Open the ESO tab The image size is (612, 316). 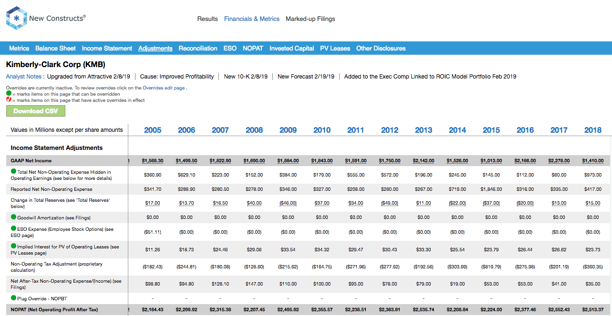pyautogui.click(x=230, y=48)
